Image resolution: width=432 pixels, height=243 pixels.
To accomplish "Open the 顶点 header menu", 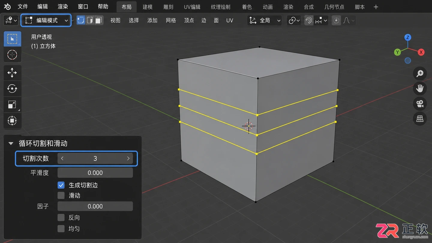I will [x=189, y=20].
